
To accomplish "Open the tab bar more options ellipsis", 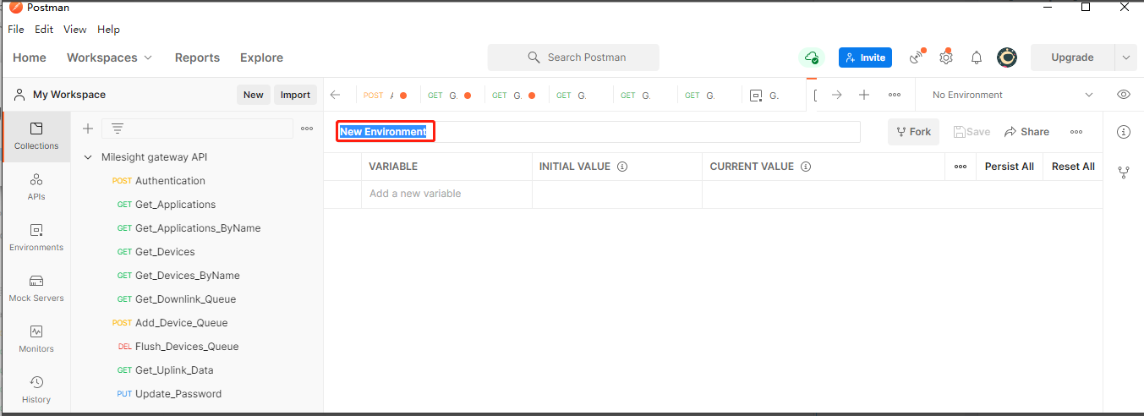I will click(895, 95).
